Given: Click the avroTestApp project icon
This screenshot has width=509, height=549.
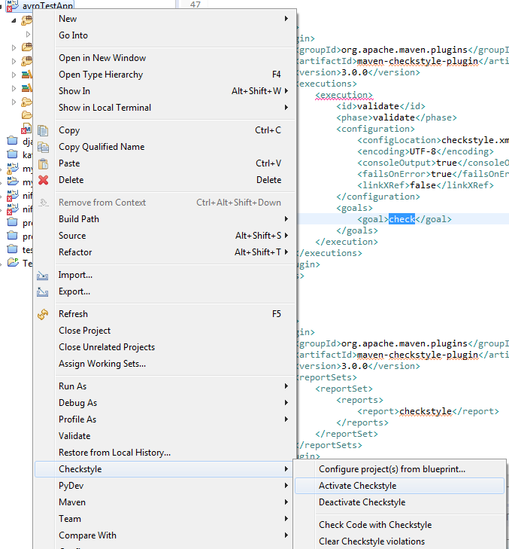Looking at the screenshot, I should (13, 5).
